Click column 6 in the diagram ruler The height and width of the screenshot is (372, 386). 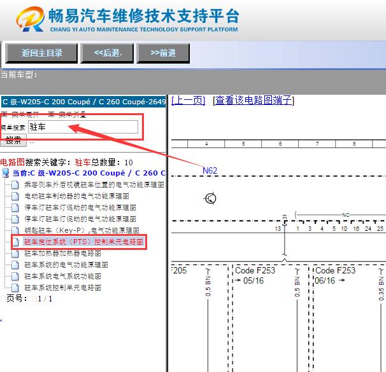(x=280, y=144)
